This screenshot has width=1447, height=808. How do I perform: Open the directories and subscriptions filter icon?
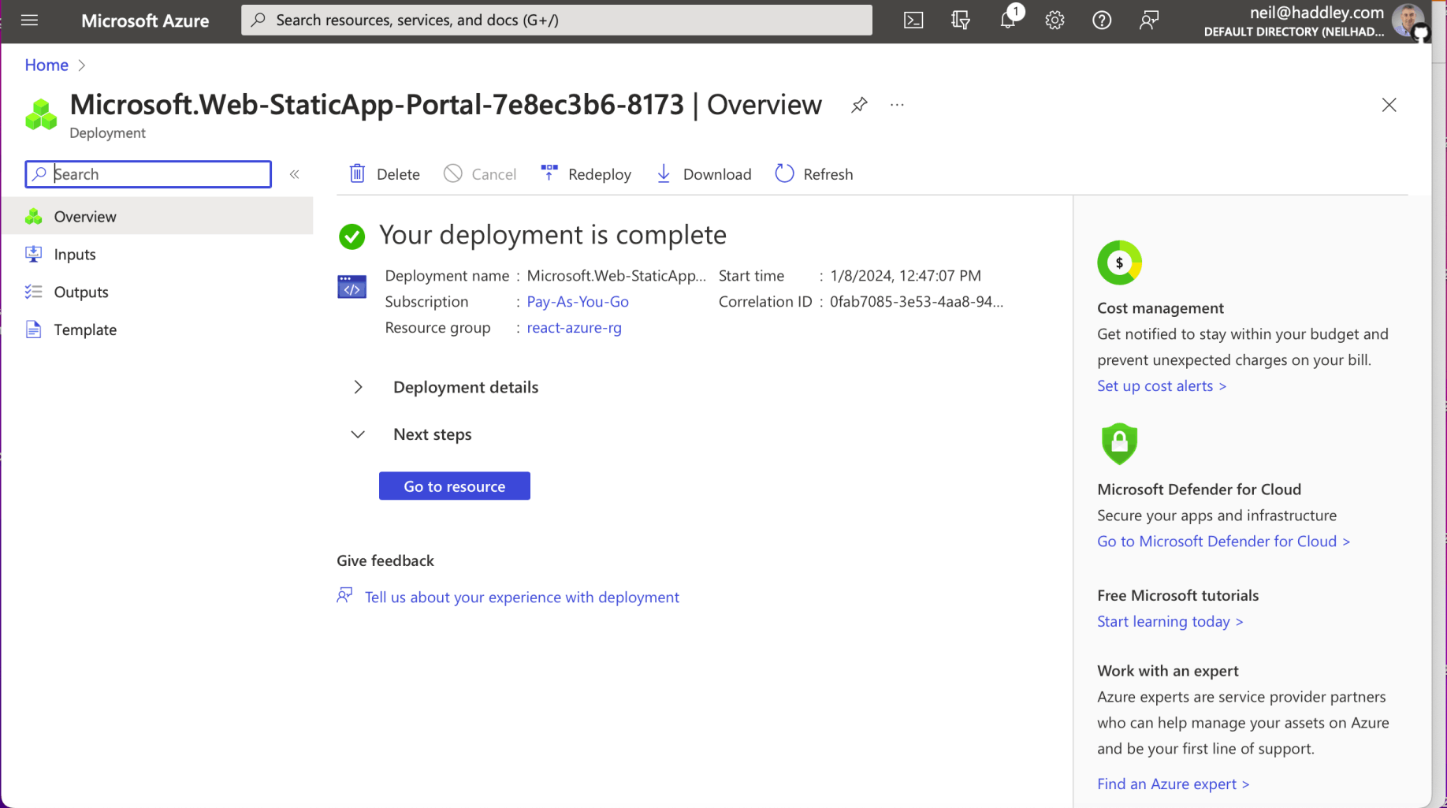point(960,20)
